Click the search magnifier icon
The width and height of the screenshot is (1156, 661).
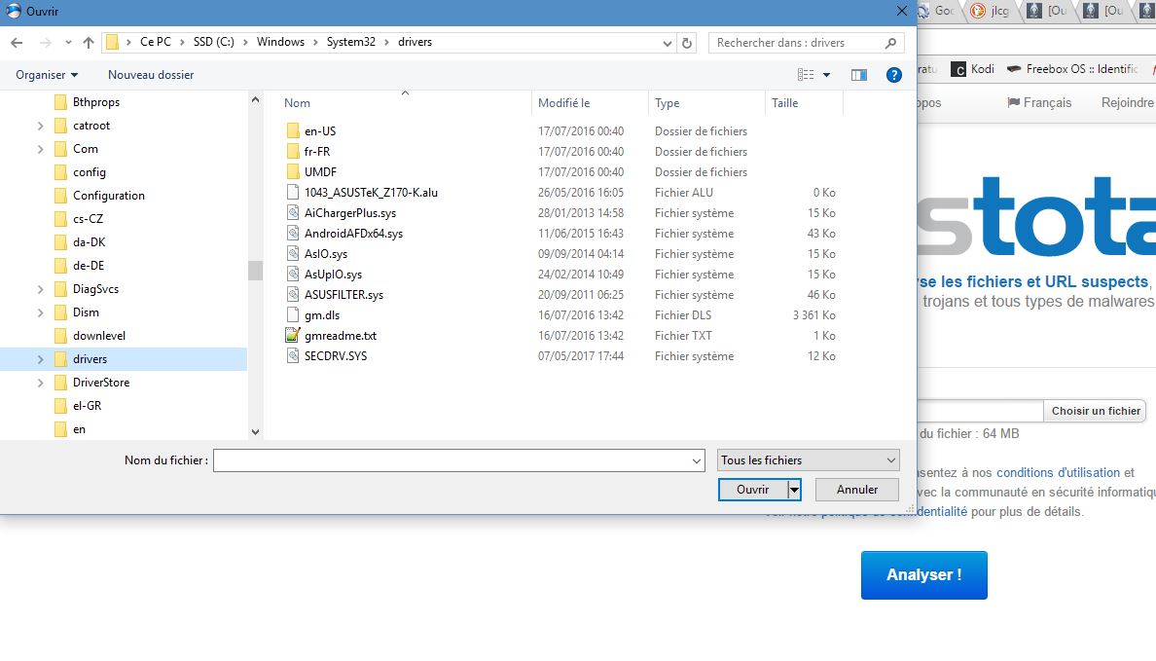click(890, 43)
